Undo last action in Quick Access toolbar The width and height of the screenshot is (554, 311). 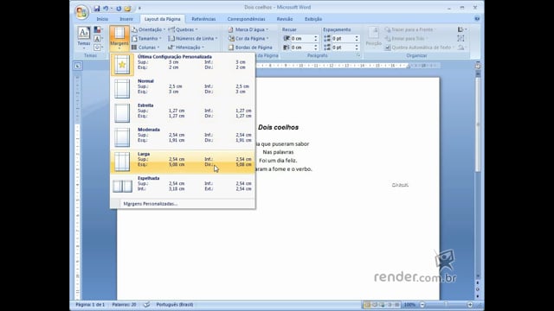point(106,9)
